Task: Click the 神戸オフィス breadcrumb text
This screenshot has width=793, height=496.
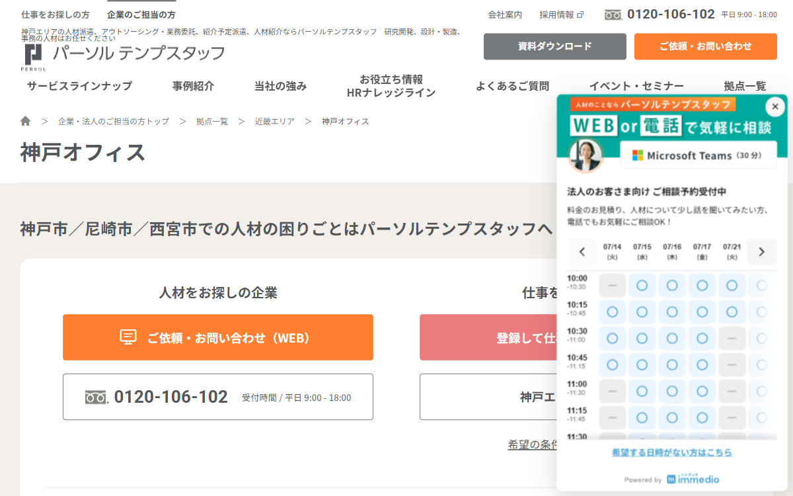Action: tap(346, 121)
